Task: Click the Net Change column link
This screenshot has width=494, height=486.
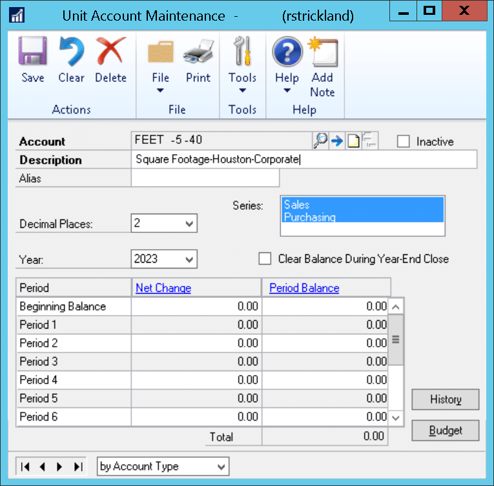Action: pyautogui.click(x=163, y=289)
